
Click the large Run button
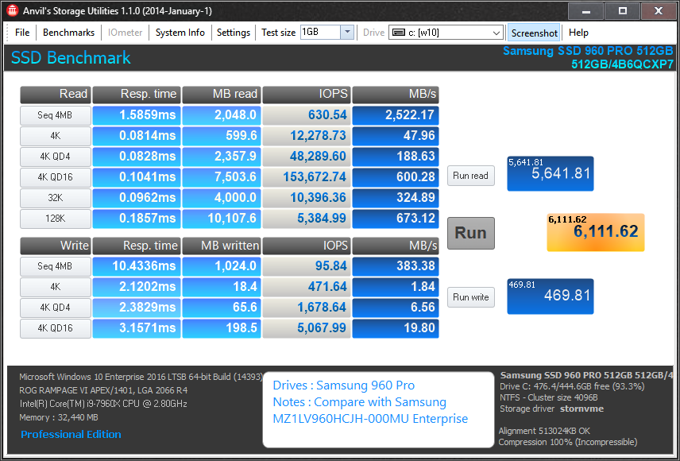coord(470,233)
